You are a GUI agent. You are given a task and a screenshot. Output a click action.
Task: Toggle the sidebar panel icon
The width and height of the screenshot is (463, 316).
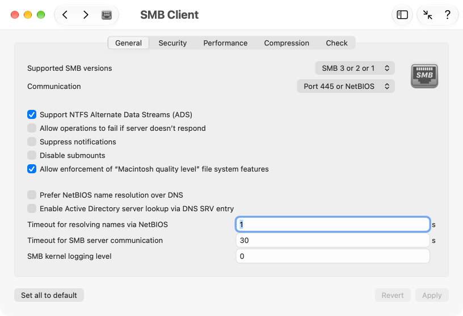[402, 15]
